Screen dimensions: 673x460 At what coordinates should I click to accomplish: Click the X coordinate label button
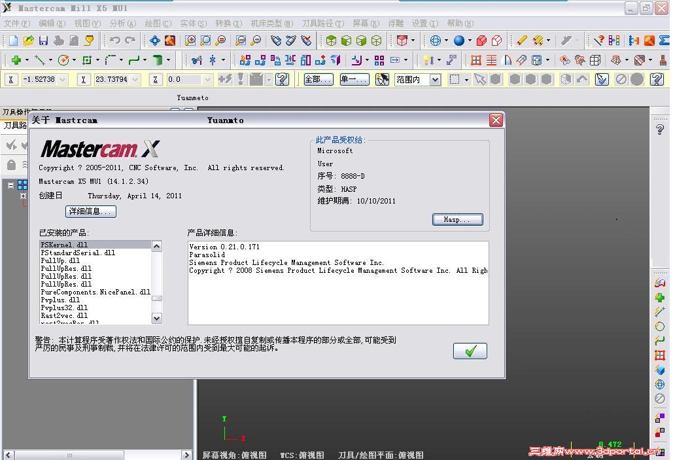pyautogui.click(x=10, y=79)
